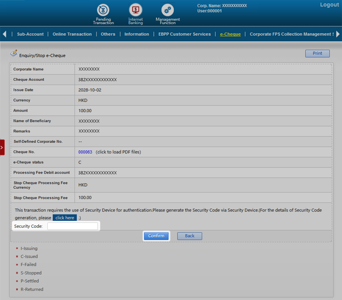Open EBPP Customer Services menu

tap(184, 34)
